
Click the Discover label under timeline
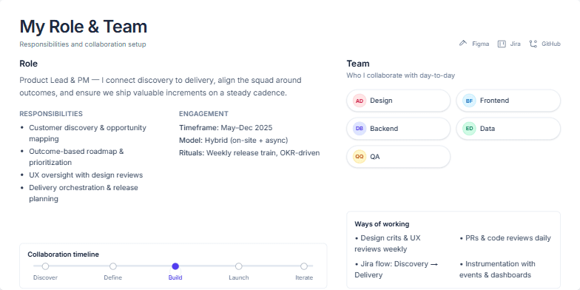[x=46, y=278]
